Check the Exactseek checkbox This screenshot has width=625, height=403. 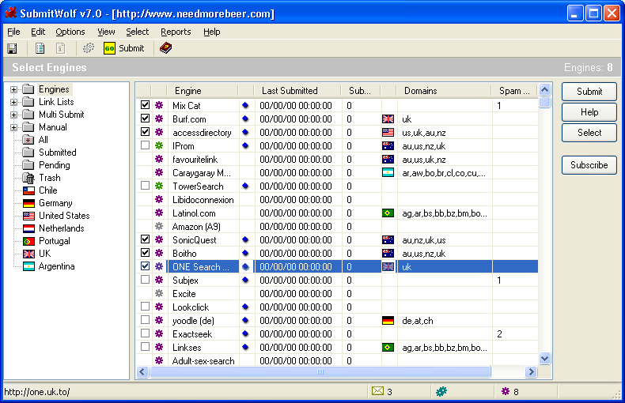[145, 333]
